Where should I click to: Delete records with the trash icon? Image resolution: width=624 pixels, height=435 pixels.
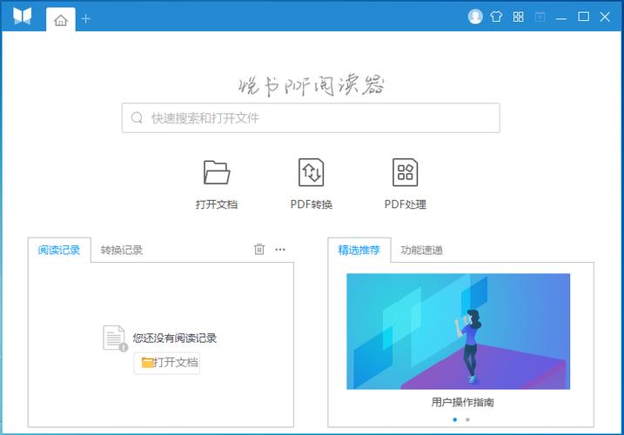(259, 250)
